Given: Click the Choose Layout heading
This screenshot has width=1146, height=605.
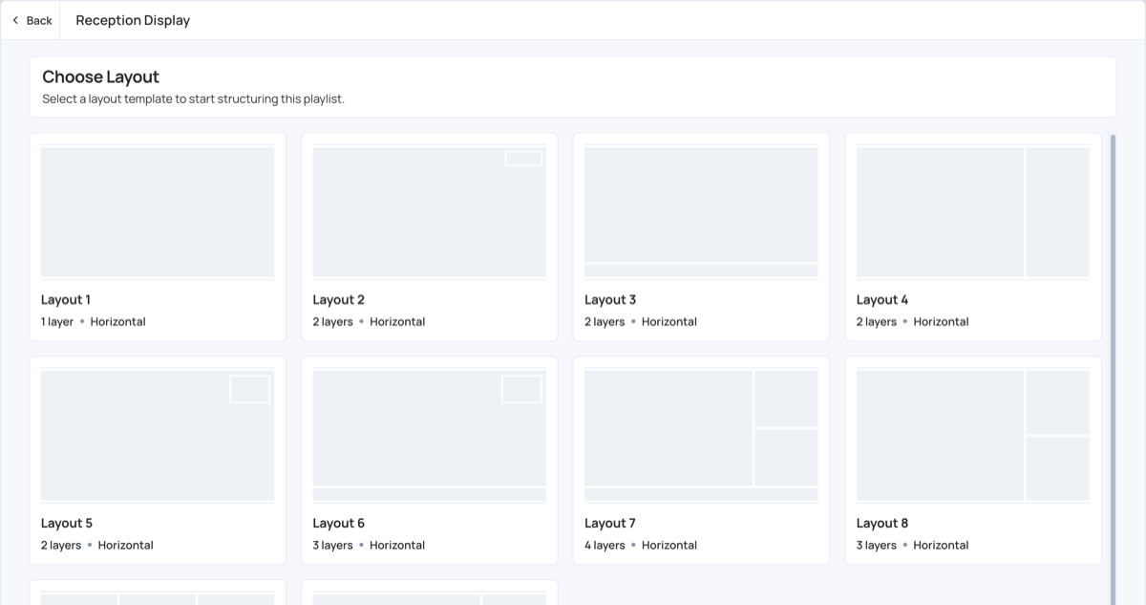Looking at the screenshot, I should 101,76.
